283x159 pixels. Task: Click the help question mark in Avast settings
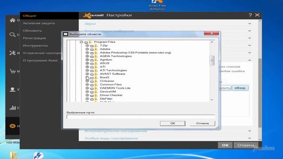tap(250, 15)
